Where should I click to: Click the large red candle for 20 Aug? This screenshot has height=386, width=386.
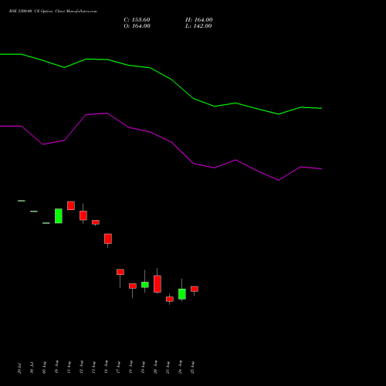(x=157, y=284)
